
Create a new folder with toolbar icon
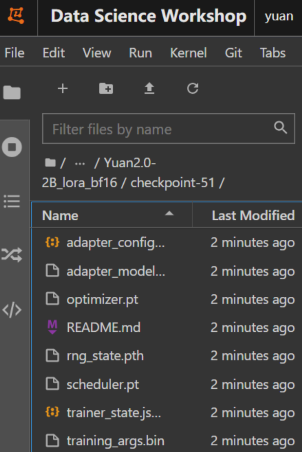point(106,89)
